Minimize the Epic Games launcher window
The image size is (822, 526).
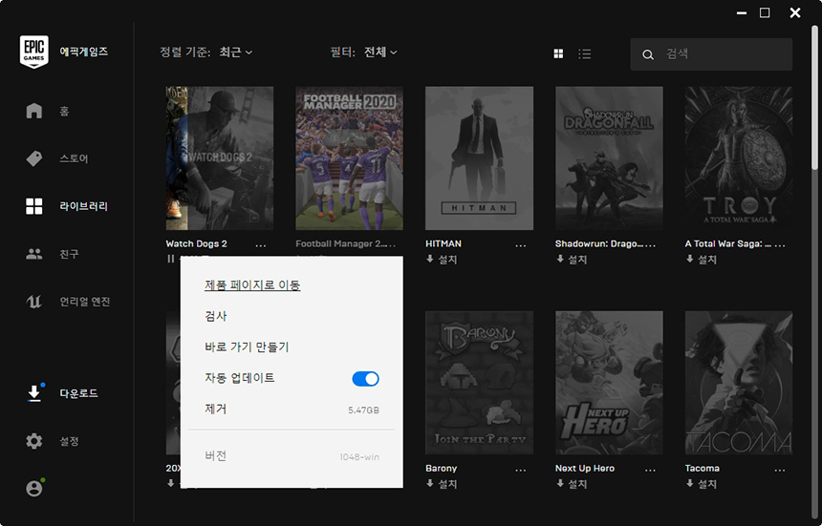742,13
